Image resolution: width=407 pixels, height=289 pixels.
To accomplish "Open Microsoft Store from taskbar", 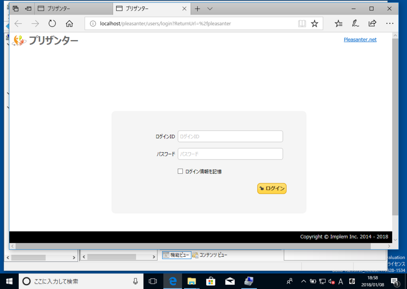I will pos(211,281).
